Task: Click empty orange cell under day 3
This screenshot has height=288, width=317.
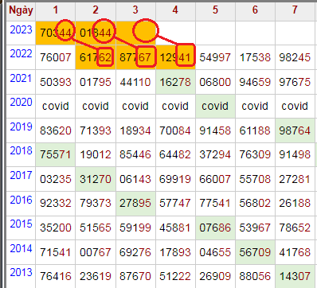Action: point(135,33)
